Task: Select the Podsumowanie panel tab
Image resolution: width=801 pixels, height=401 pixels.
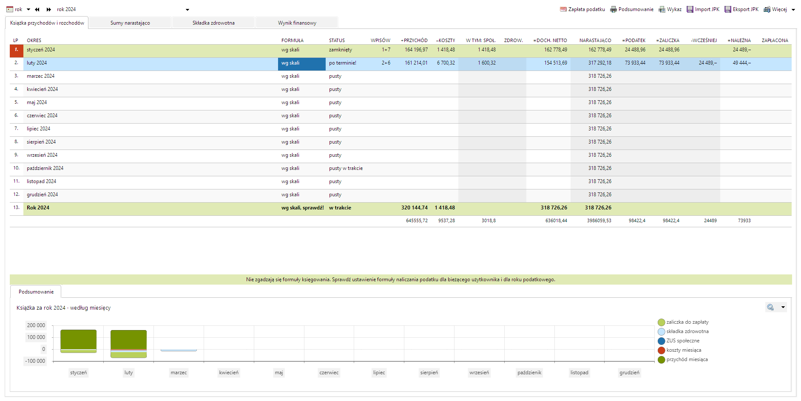Action: (36, 292)
